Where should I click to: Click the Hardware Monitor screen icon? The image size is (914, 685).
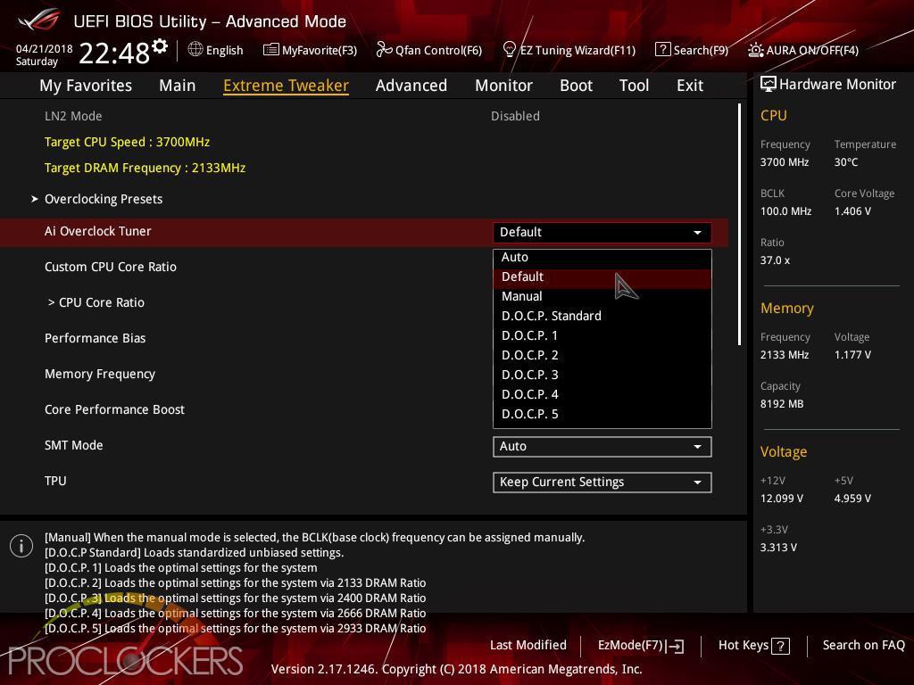(768, 85)
